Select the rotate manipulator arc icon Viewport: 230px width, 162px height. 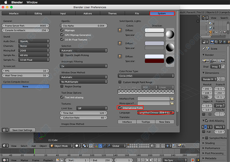[x=104, y=146]
